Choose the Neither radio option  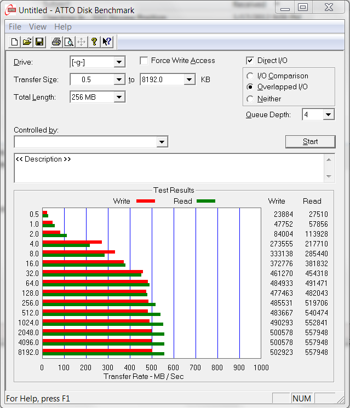point(250,99)
